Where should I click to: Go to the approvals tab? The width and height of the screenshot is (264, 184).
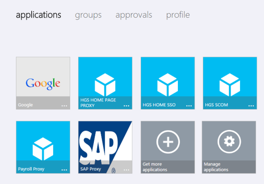[x=134, y=15]
